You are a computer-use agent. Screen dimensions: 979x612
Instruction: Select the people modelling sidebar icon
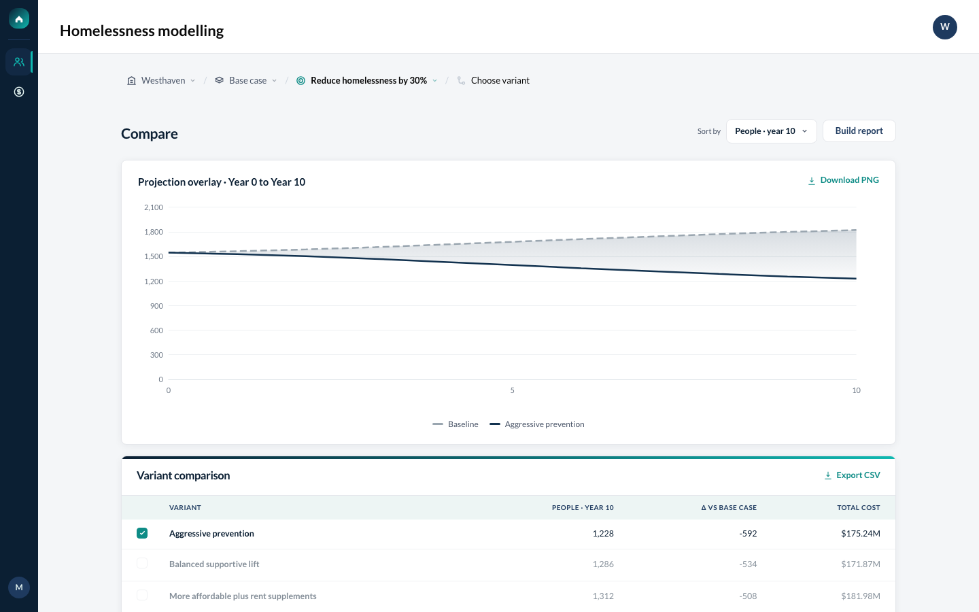click(19, 62)
